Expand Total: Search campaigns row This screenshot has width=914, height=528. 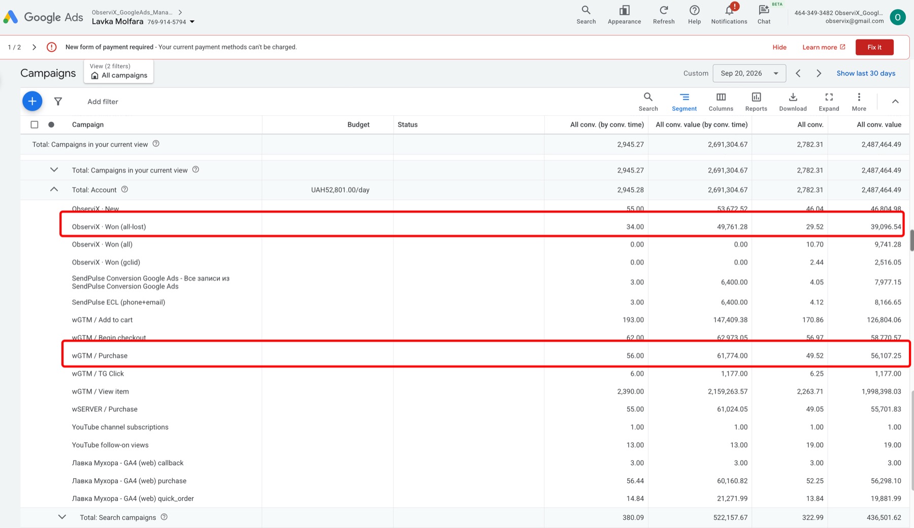(62, 517)
